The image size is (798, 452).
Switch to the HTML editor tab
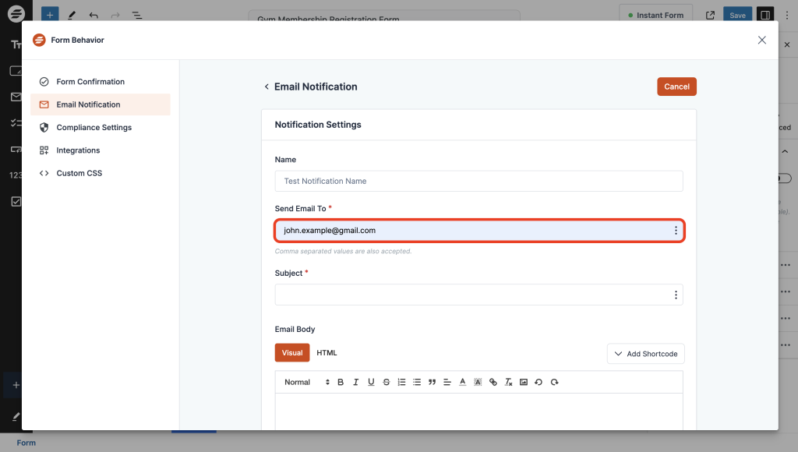327,353
